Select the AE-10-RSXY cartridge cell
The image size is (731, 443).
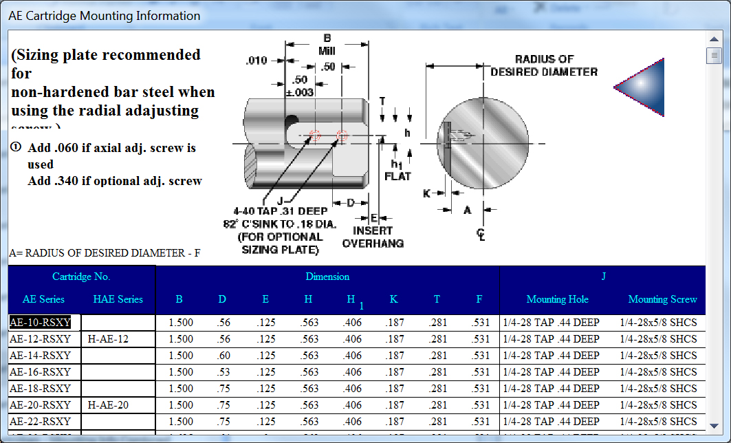[41, 322]
